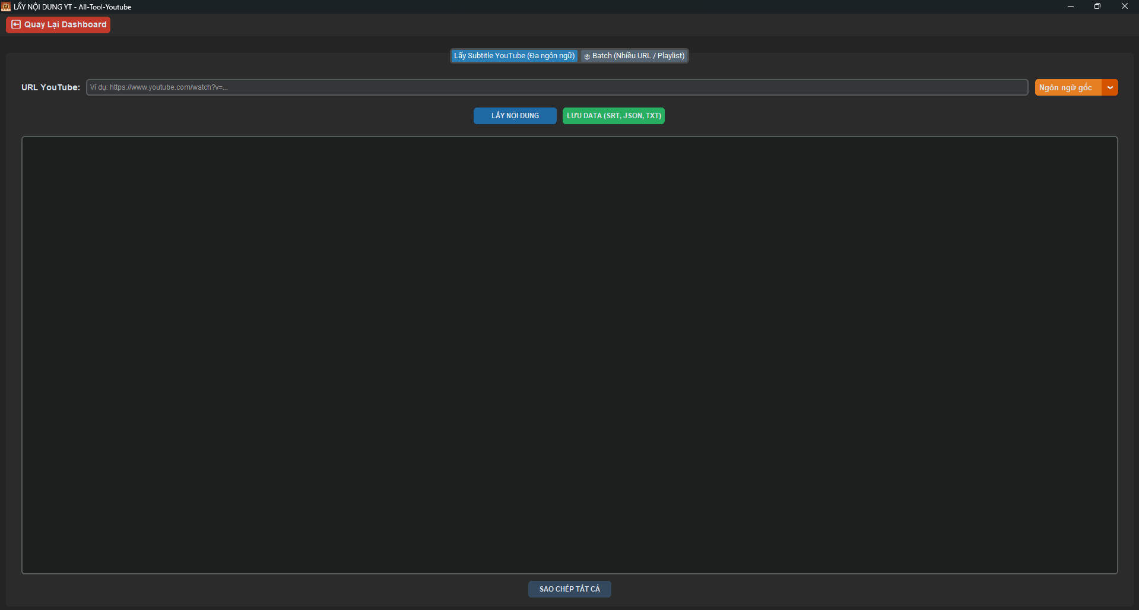Click LƯU DATA (SRT, JSON, TXT) button

(x=613, y=116)
